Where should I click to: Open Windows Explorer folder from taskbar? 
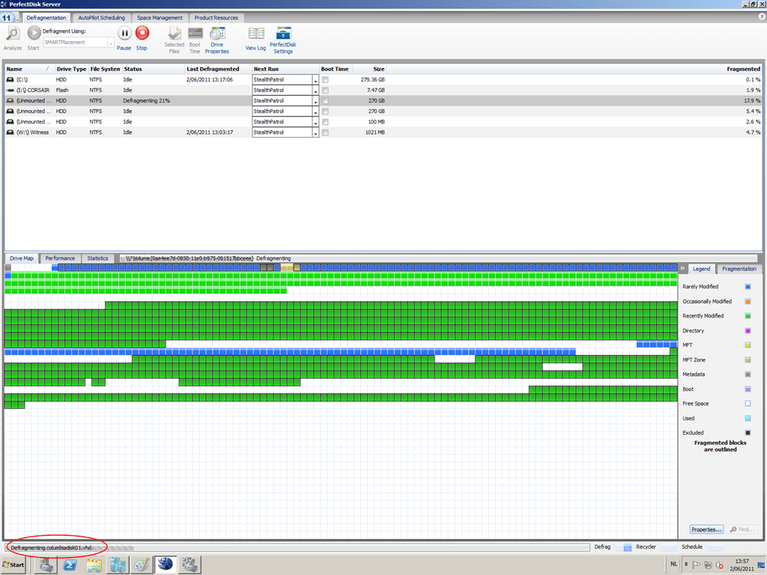[94, 565]
